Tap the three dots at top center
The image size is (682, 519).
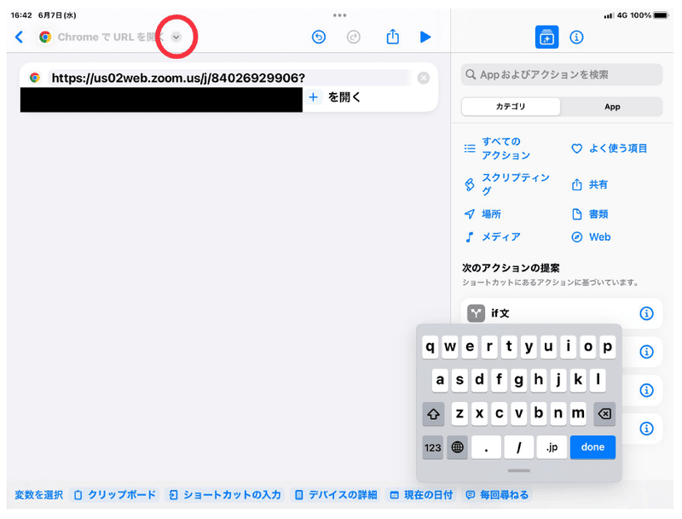click(339, 15)
